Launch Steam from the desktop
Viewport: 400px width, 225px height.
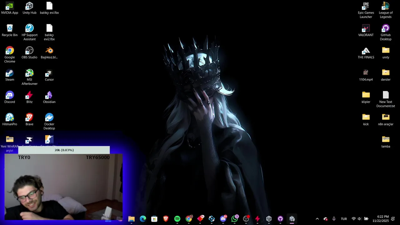[x=10, y=75]
